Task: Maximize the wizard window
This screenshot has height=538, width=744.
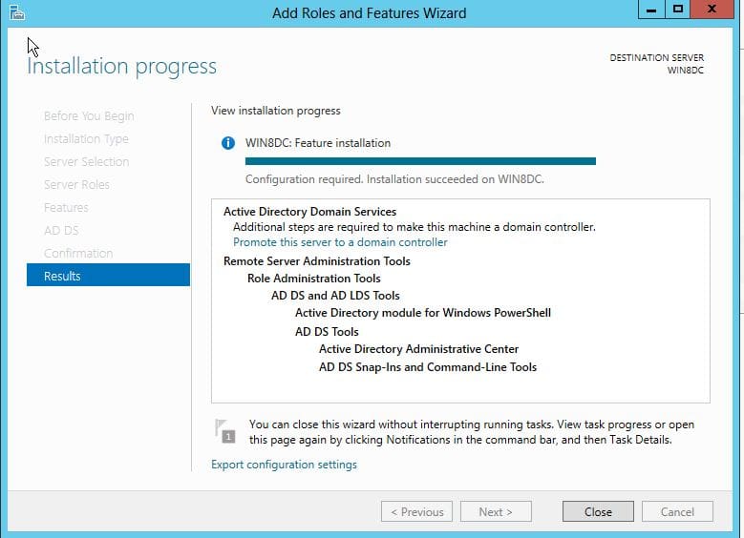Action: (x=677, y=10)
